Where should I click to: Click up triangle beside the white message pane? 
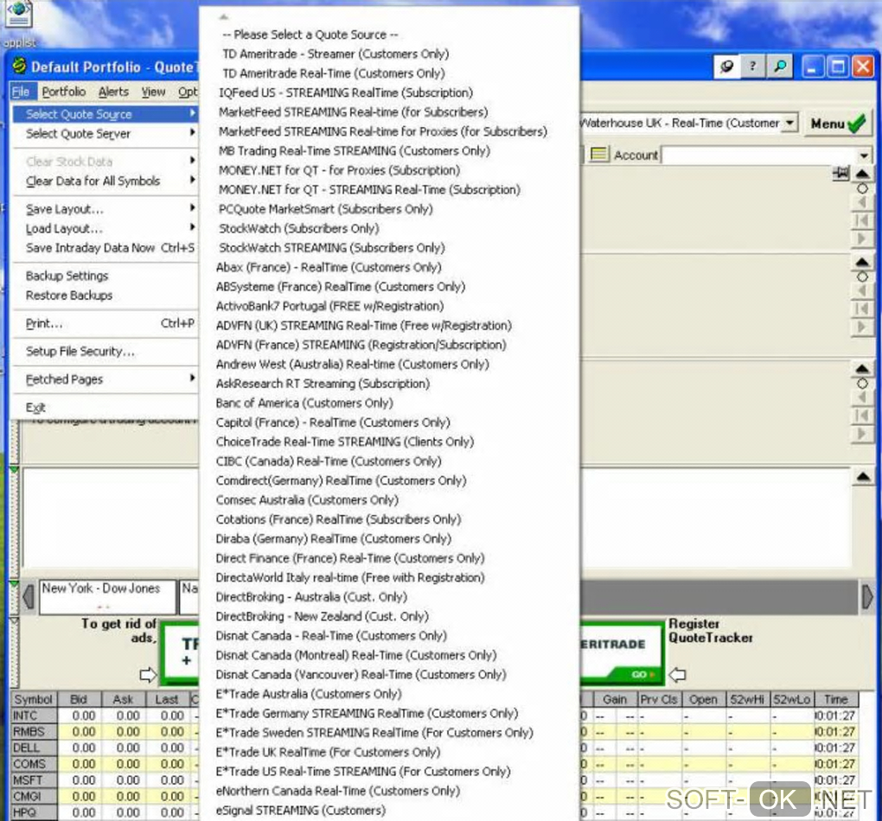tap(864, 477)
